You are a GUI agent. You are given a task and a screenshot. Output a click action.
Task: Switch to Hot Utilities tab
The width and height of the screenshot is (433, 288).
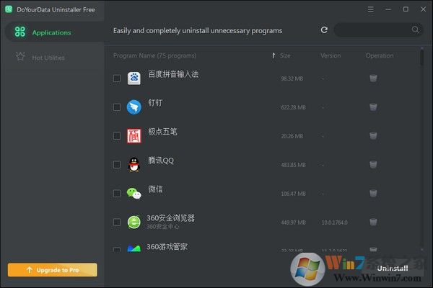(x=53, y=58)
